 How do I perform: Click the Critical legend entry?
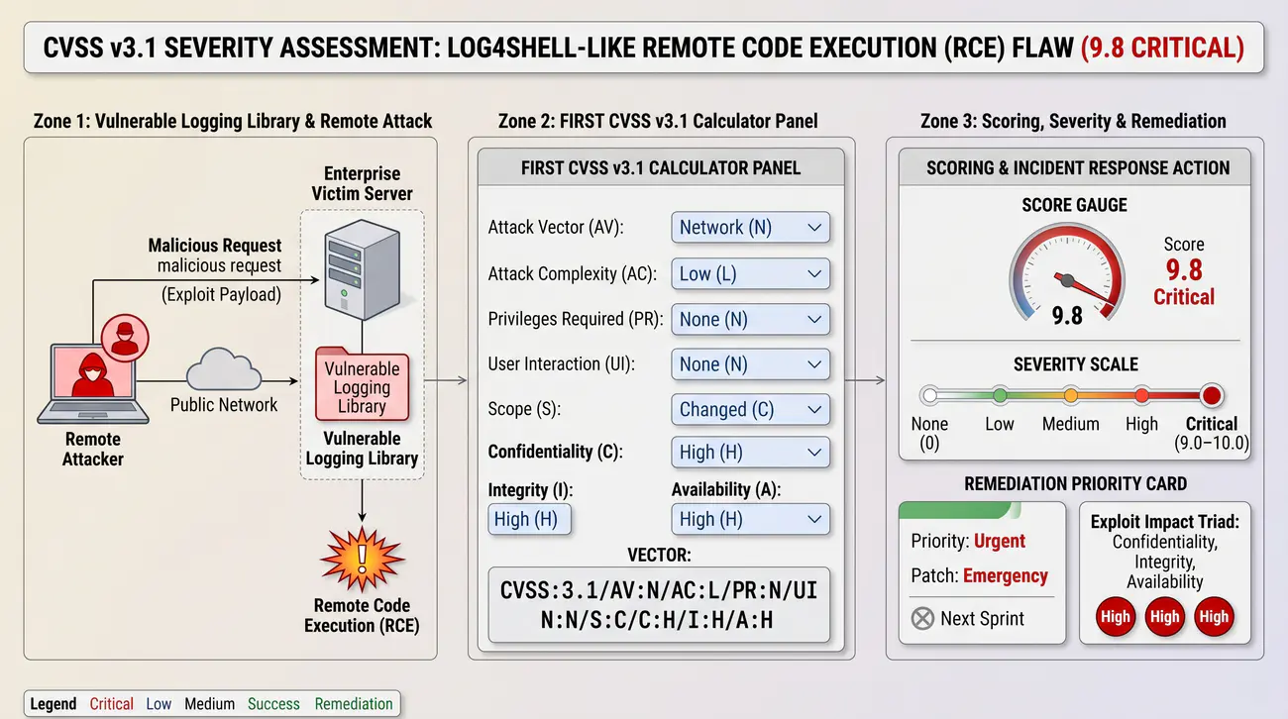[111, 704]
